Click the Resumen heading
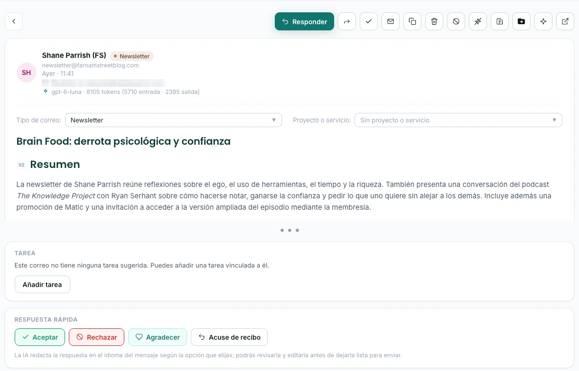This screenshot has height=371, width=579. point(55,165)
